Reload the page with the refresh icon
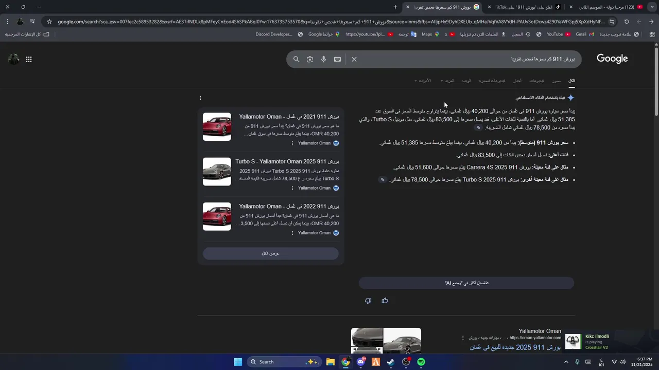 pos(627,22)
